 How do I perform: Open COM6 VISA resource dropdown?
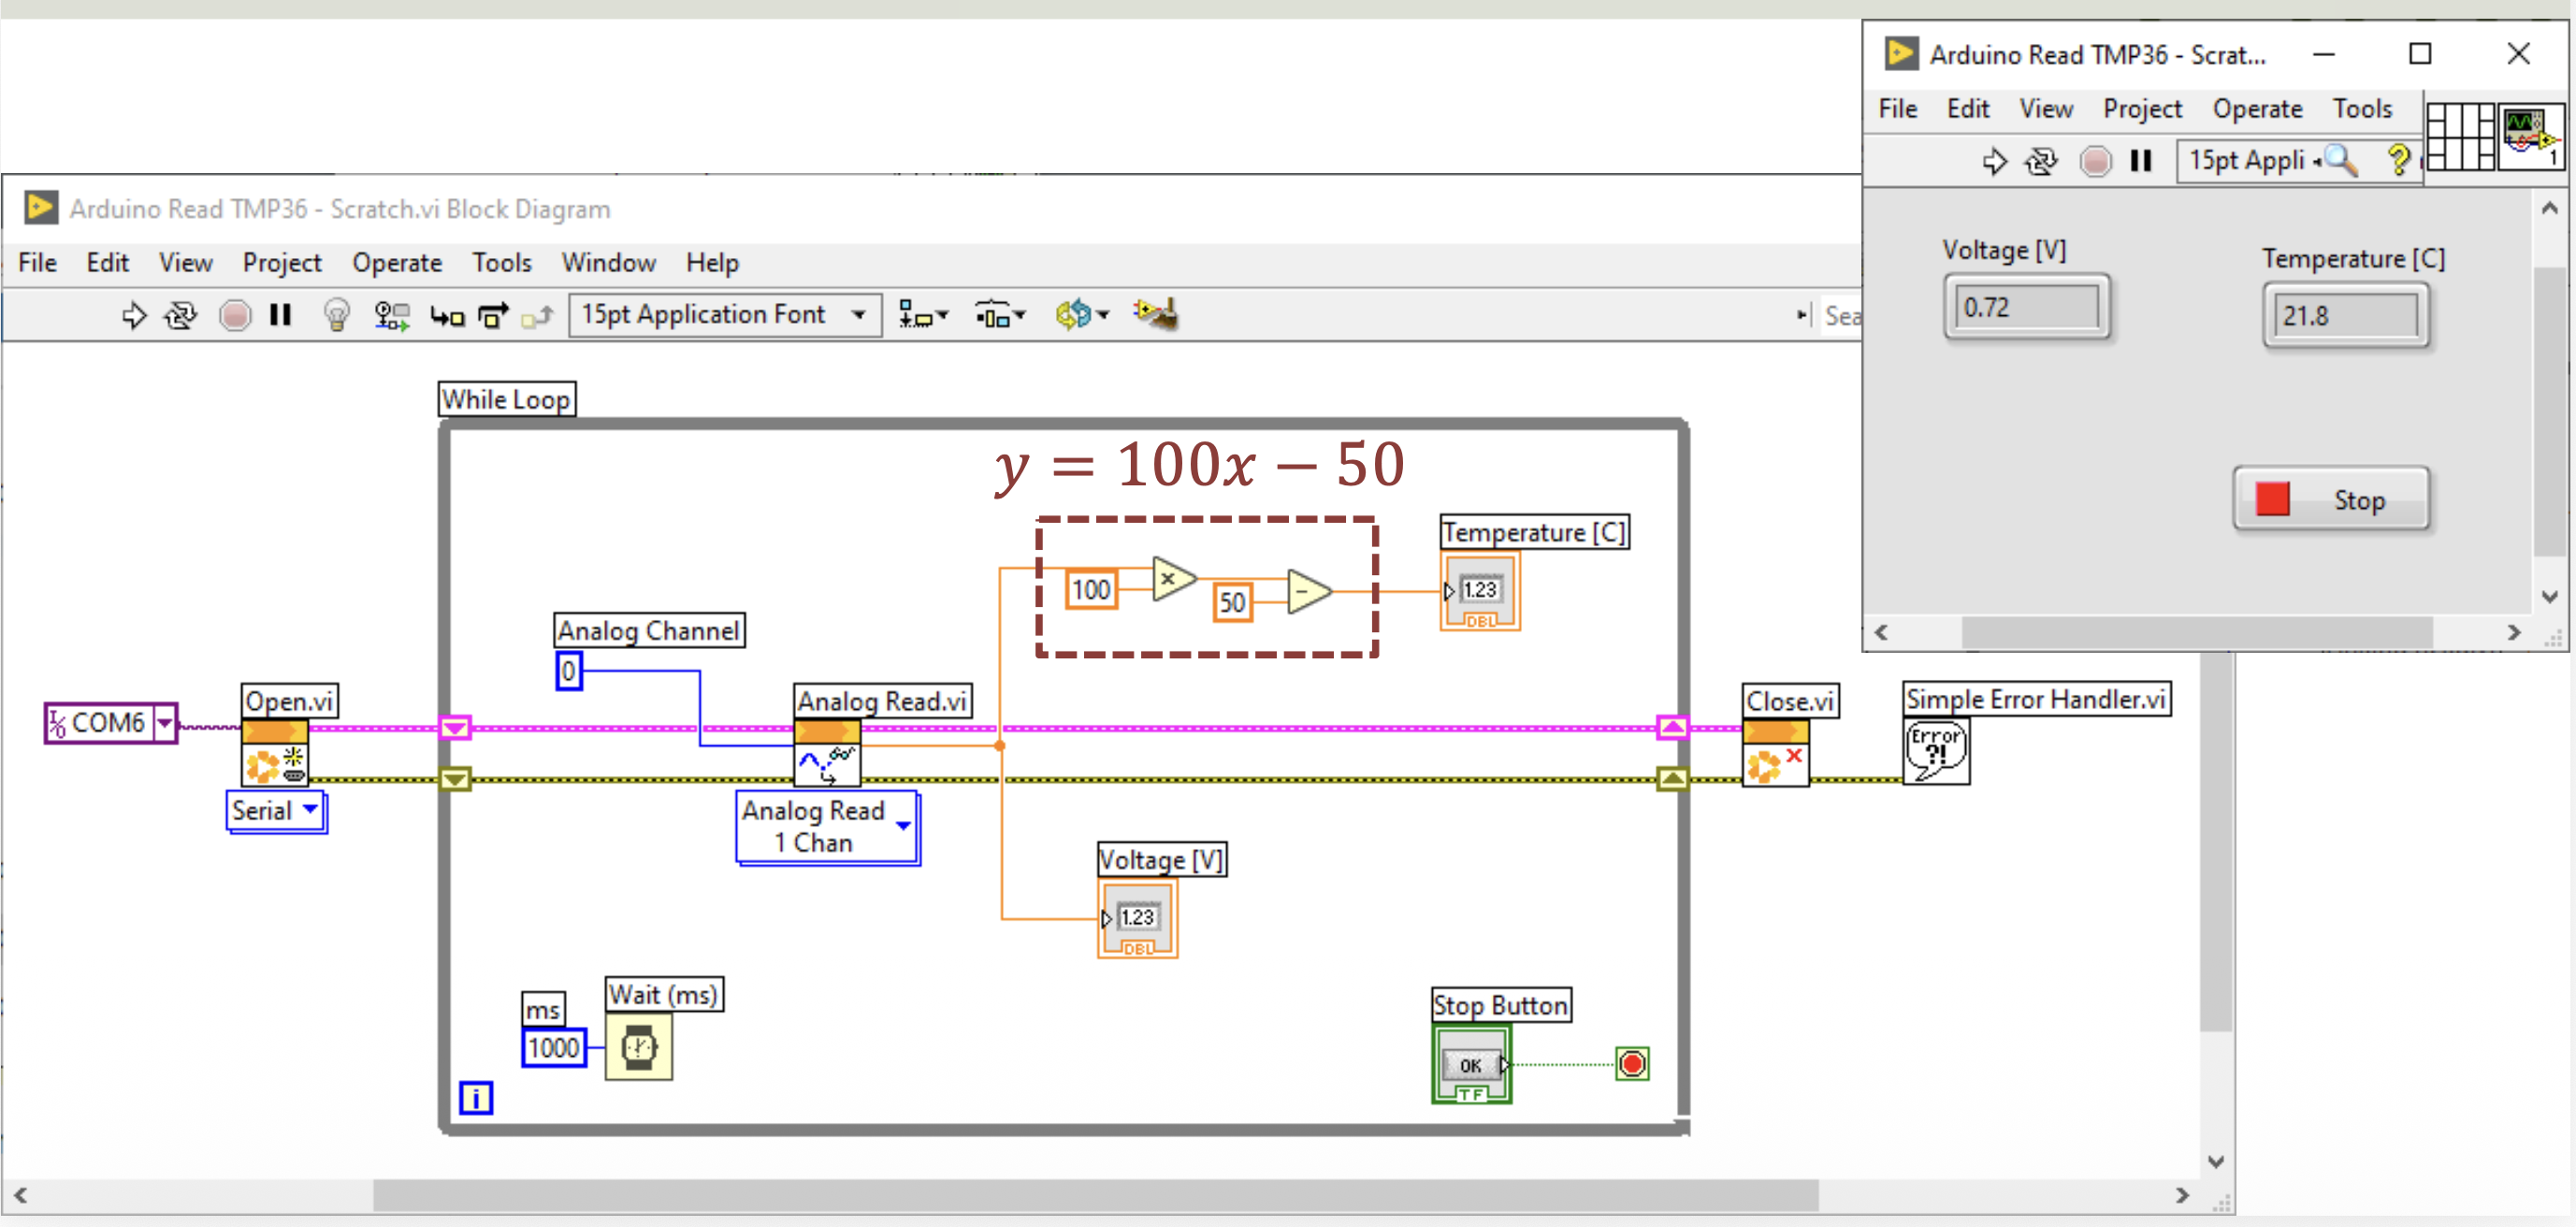tap(165, 722)
